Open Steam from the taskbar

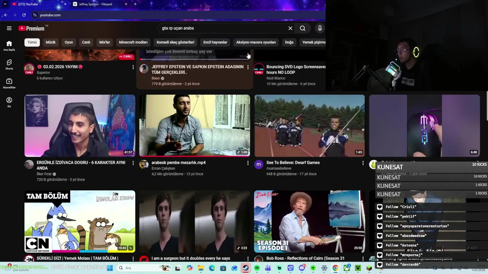coord(246,268)
